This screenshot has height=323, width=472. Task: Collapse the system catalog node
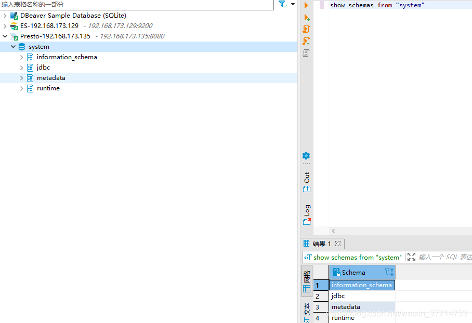13,47
